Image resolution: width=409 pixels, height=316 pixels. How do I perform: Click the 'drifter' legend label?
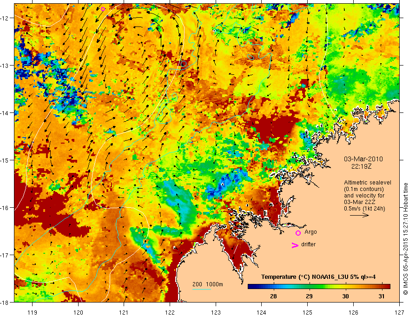308,244
